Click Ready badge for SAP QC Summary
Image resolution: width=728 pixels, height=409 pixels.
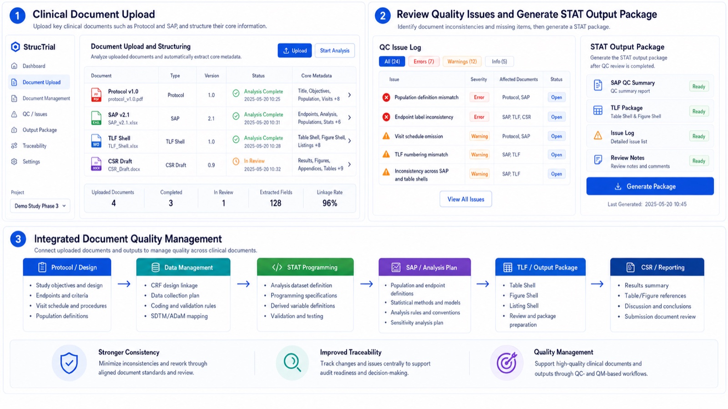[x=698, y=86]
